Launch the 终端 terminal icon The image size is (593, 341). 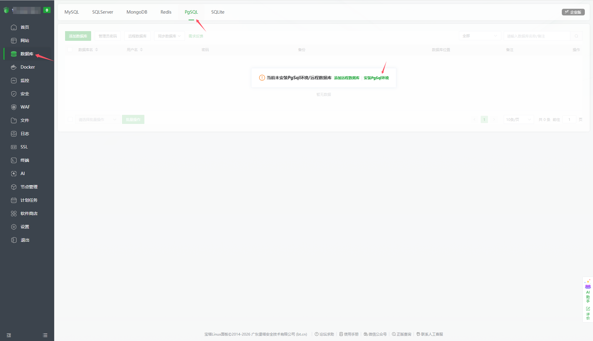tap(14, 160)
